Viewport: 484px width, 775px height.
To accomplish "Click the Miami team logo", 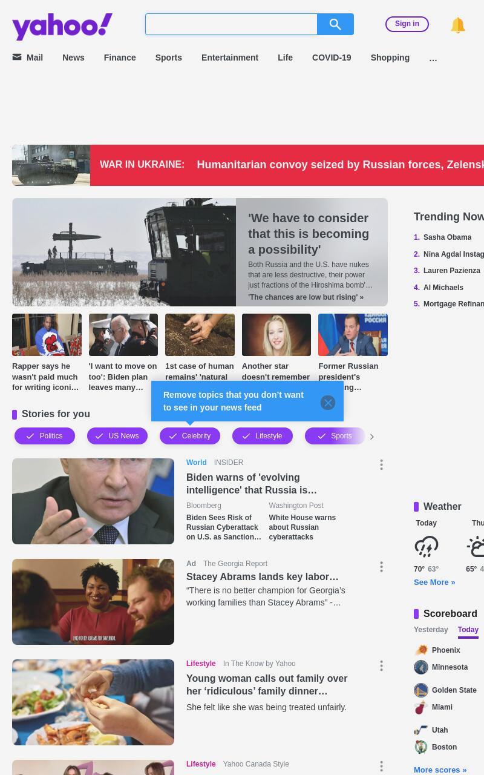I will click(x=421, y=707).
